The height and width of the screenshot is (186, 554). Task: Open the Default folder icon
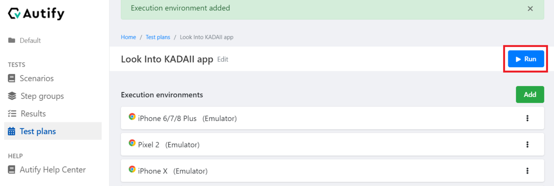pyautogui.click(x=12, y=41)
